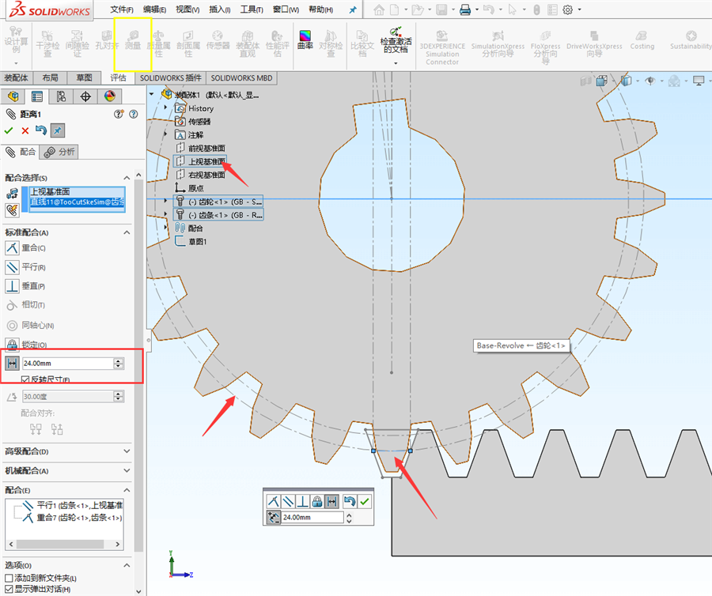Image resolution: width=712 pixels, height=596 pixels.
Task: Expand the 机械配合 (Mechanical Mates) section
Action: [x=127, y=471]
